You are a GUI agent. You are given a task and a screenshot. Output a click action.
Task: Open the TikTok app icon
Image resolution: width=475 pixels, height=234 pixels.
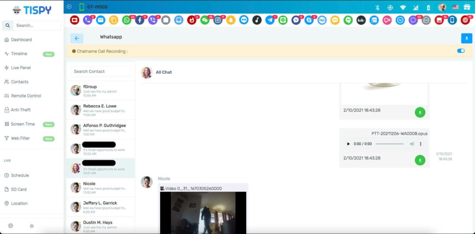tap(257, 20)
